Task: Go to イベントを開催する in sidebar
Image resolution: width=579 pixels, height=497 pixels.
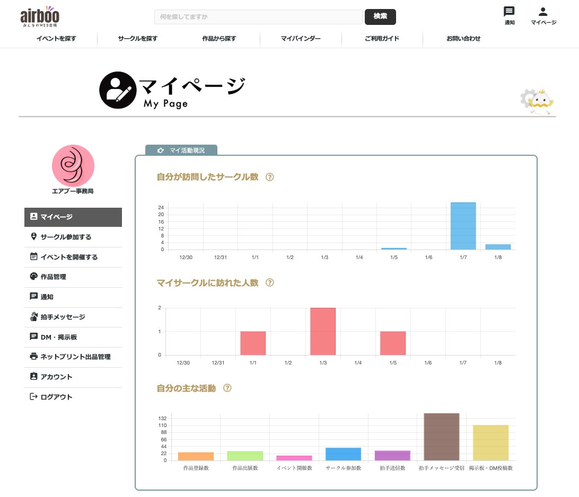Action: 73,257
